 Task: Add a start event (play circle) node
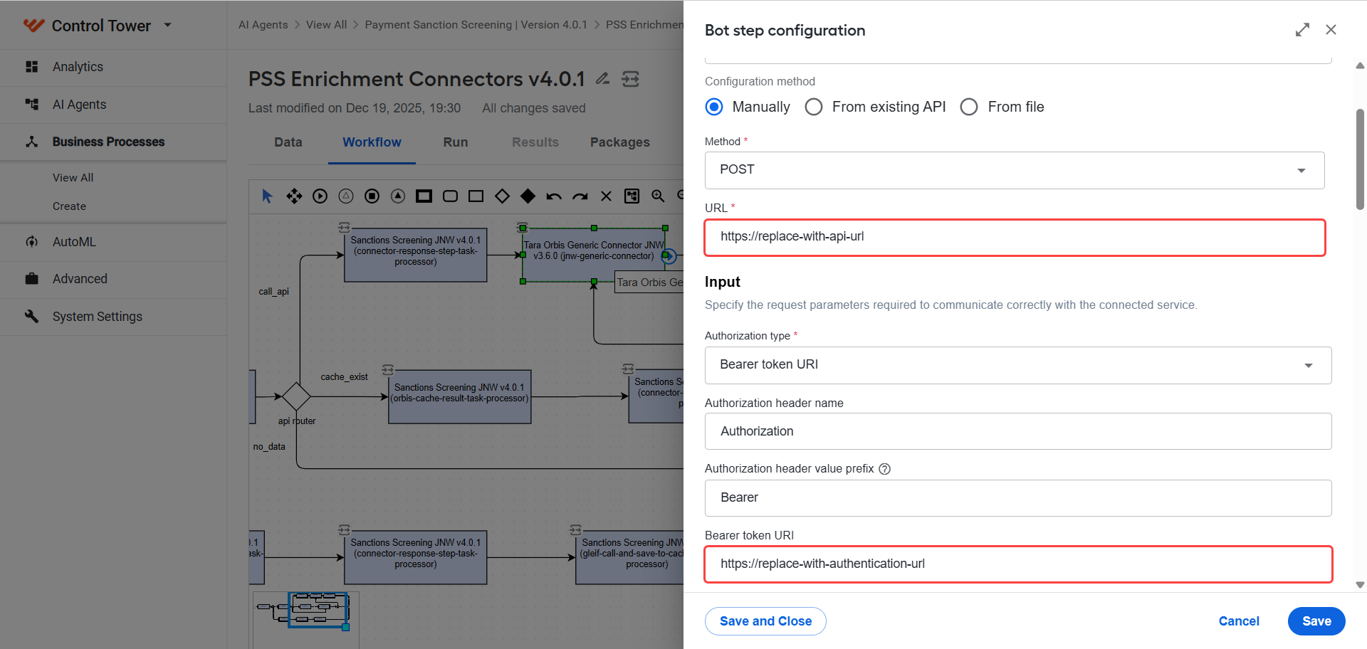click(x=320, y=196)
